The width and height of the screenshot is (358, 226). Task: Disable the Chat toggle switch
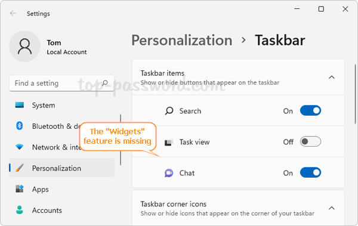(x=310, y=172)
